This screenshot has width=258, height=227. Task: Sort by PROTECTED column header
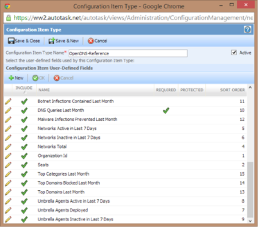[x=192, y=90]
